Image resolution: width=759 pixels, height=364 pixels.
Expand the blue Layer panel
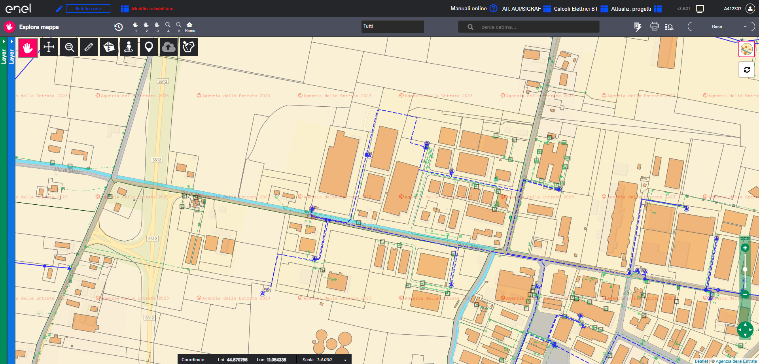pyautogui.click(x=11, y=51)
